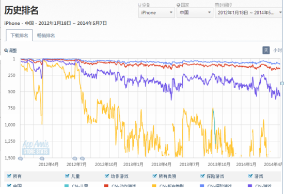Click the 历史排名 page heading
The image size is (284, 194).
pyautogui.click(x=21, y=10)
